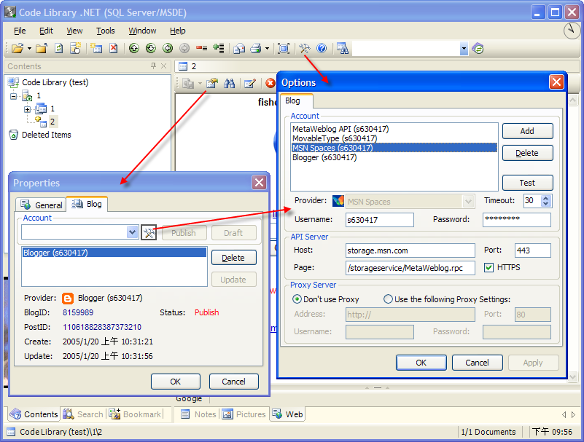Open Account dropdown in Properties dialog
The width and height of the screenshot is (584, 442).
[132, 232]
